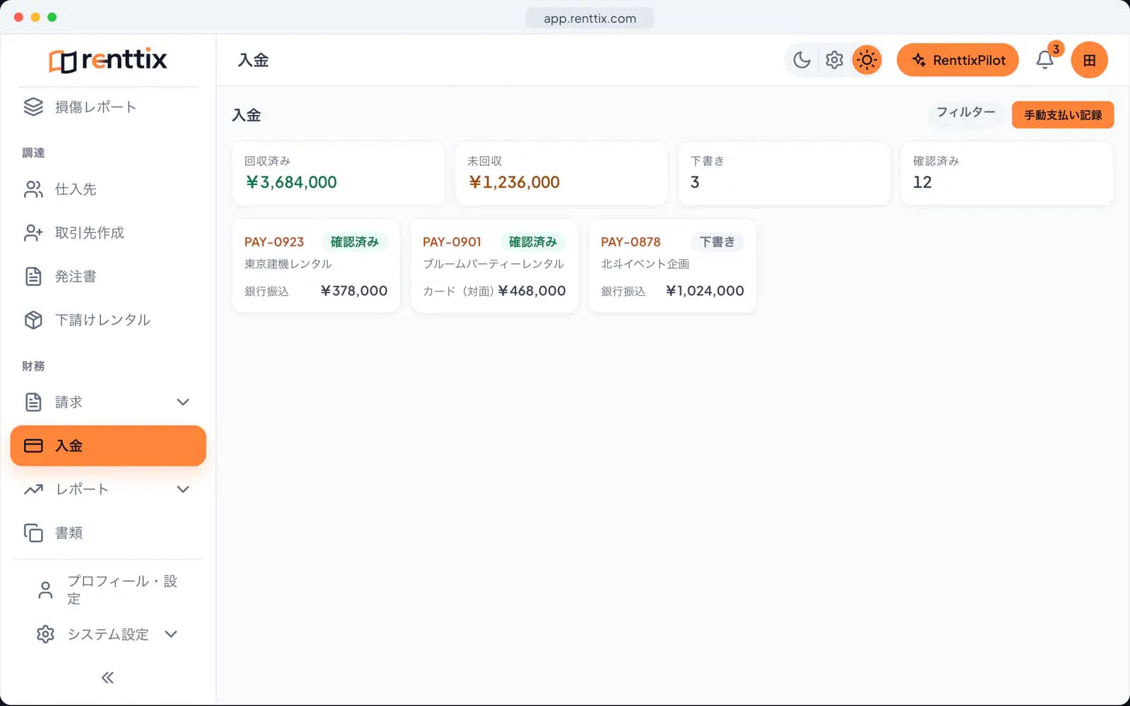Click the 取引先作成 add-user icon
1130x706 pixels.
(33, 233)
